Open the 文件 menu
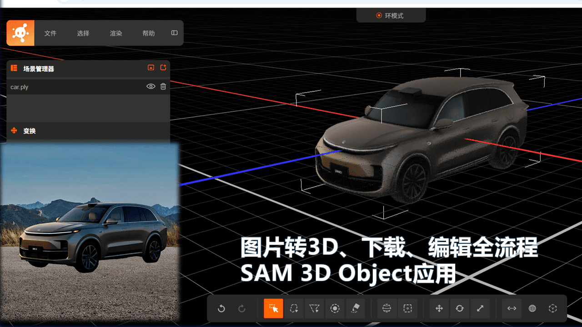 tap(50, 33)
